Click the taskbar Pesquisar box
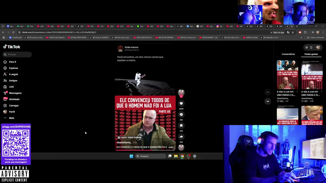The width and height of the screenshot is (326, 183). [x=151, y=156]
